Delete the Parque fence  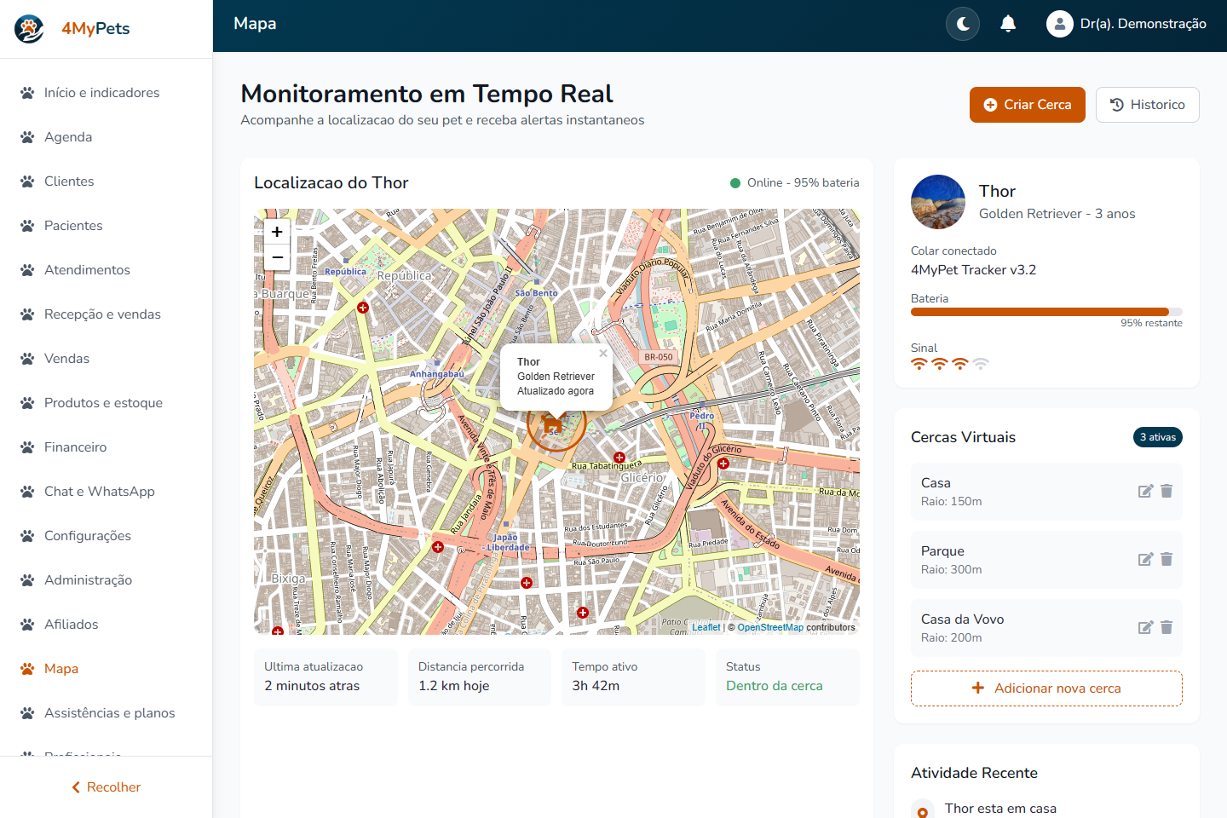click(x=1167, y=559)
